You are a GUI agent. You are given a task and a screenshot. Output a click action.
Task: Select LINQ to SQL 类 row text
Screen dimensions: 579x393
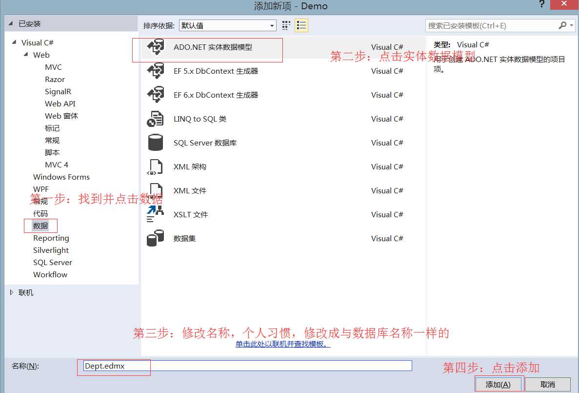[200, 119]
